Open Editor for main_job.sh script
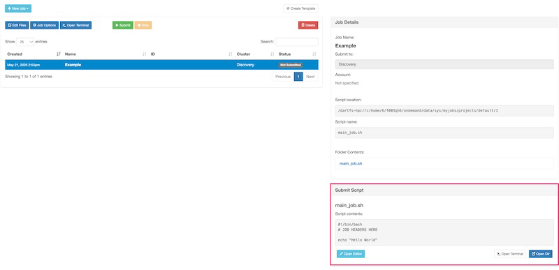Screen dimensions: 559x270 tap(351, 254)
